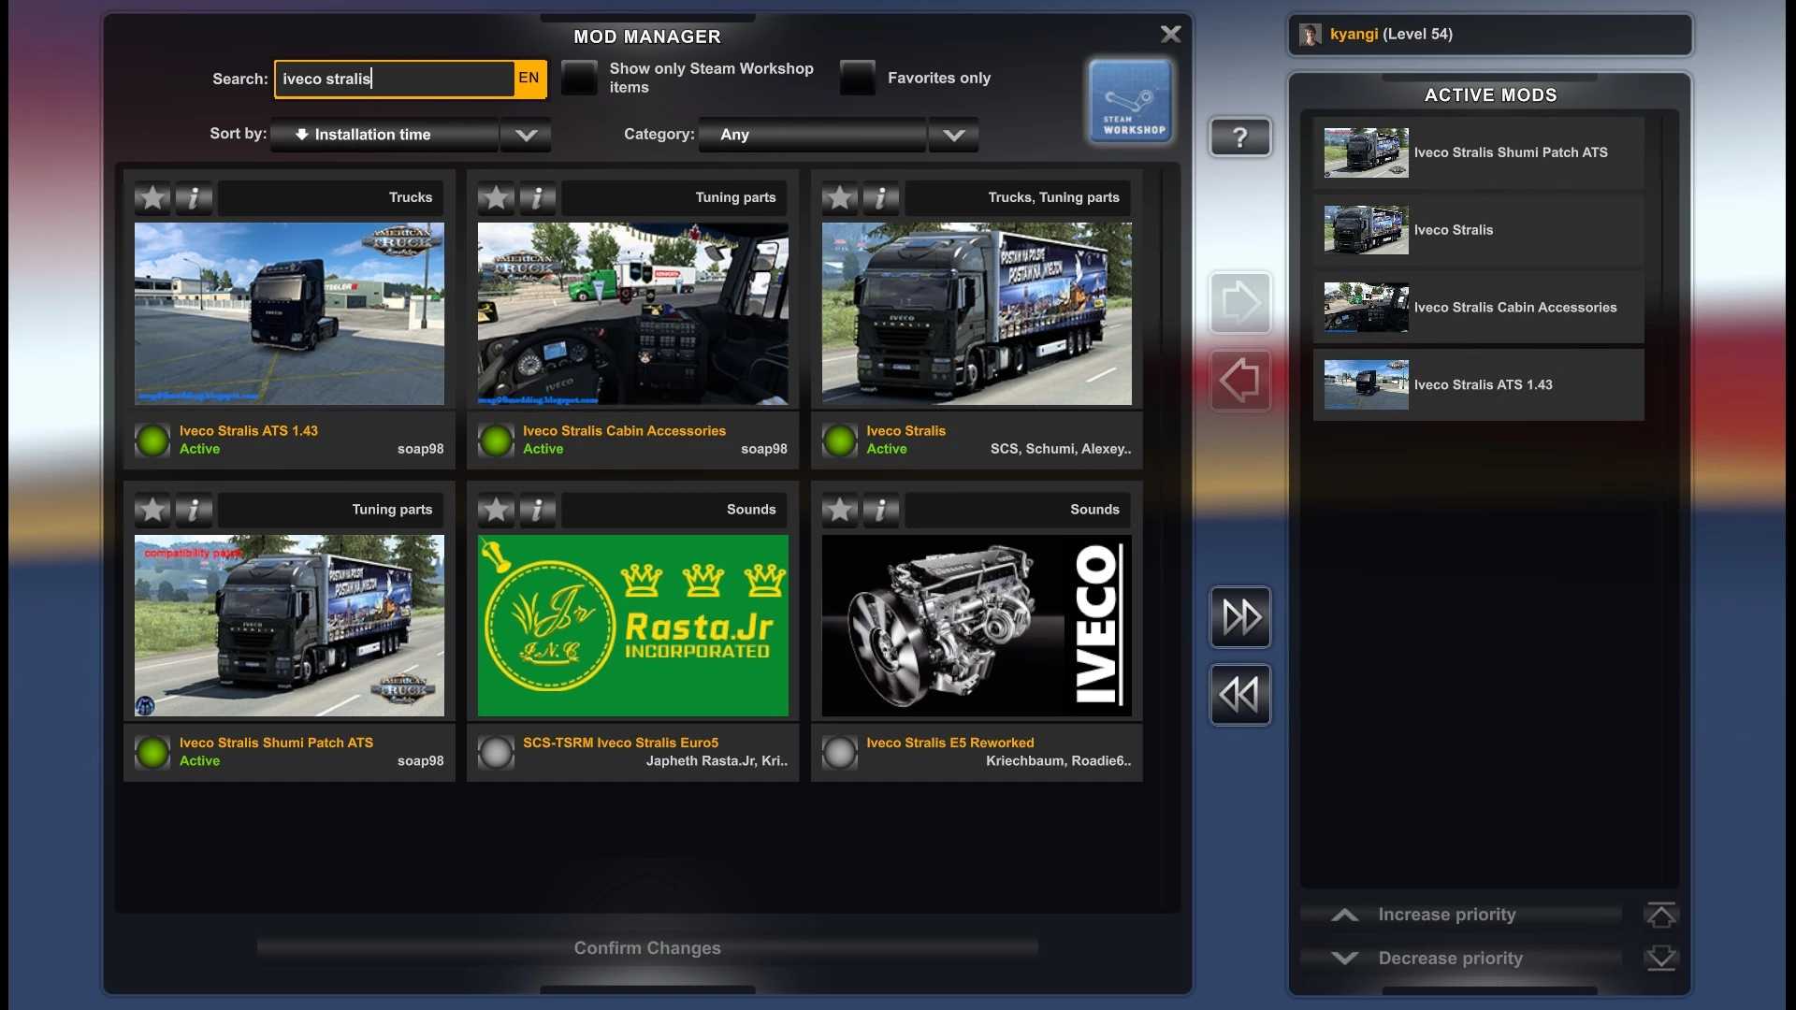Click the question mark help icon

point(1239,137)
